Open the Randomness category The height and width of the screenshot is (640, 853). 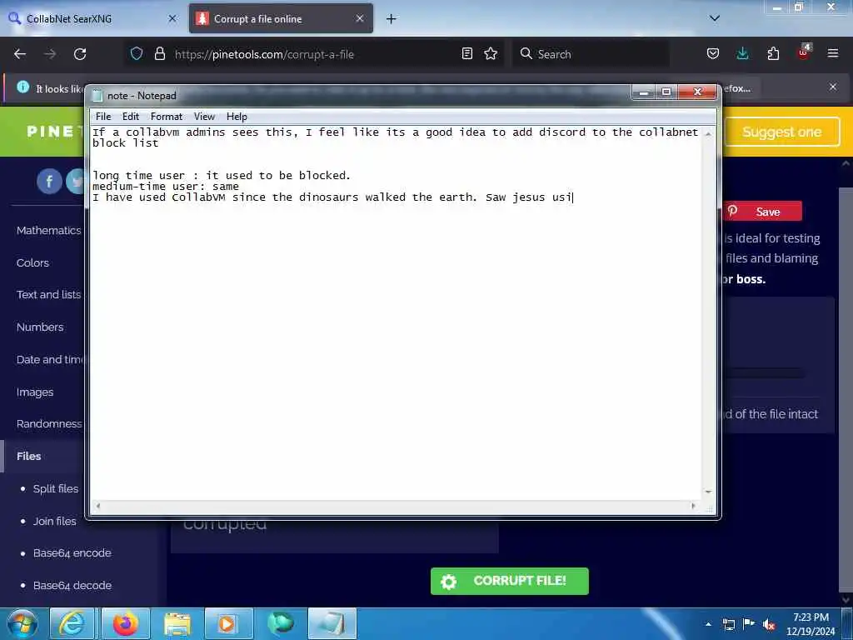(x=49, y=424)
